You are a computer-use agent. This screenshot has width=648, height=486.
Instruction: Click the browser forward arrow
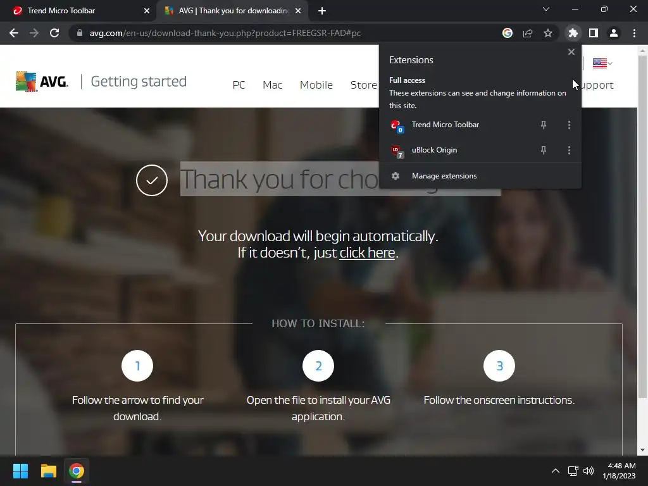34,33
